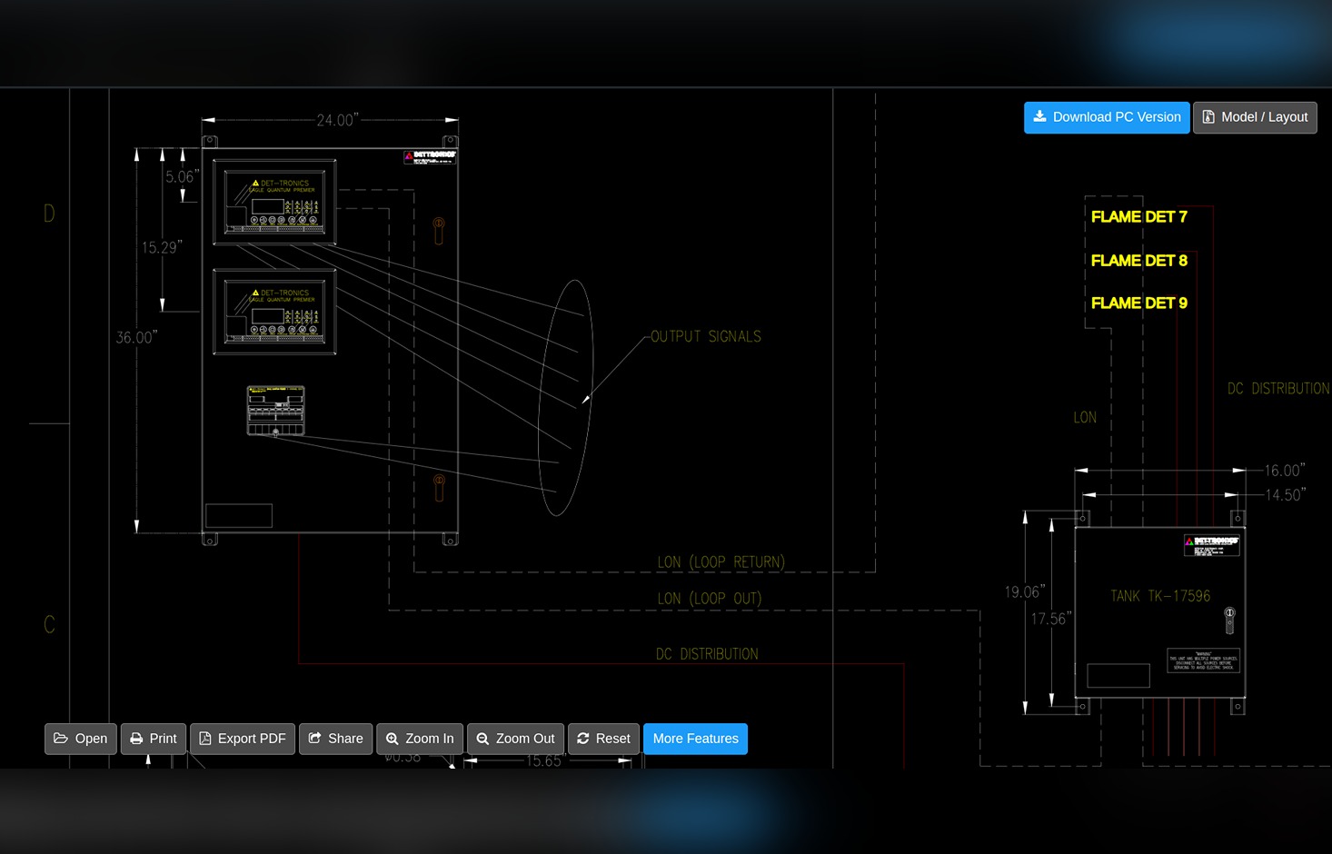Click the download arrow icon
1332x854 pixels.
pos(1039,116)
